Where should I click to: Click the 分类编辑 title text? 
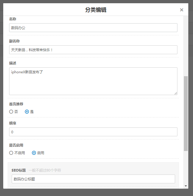pos(96,10)
